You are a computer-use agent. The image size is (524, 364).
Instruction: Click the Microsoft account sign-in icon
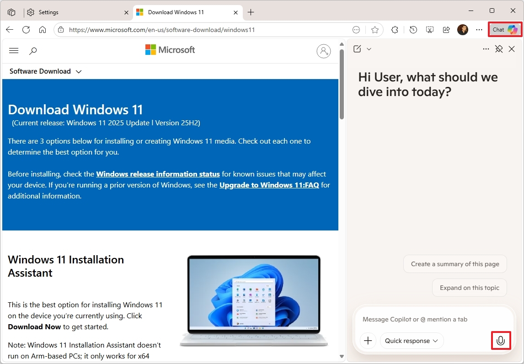[324, 51]
